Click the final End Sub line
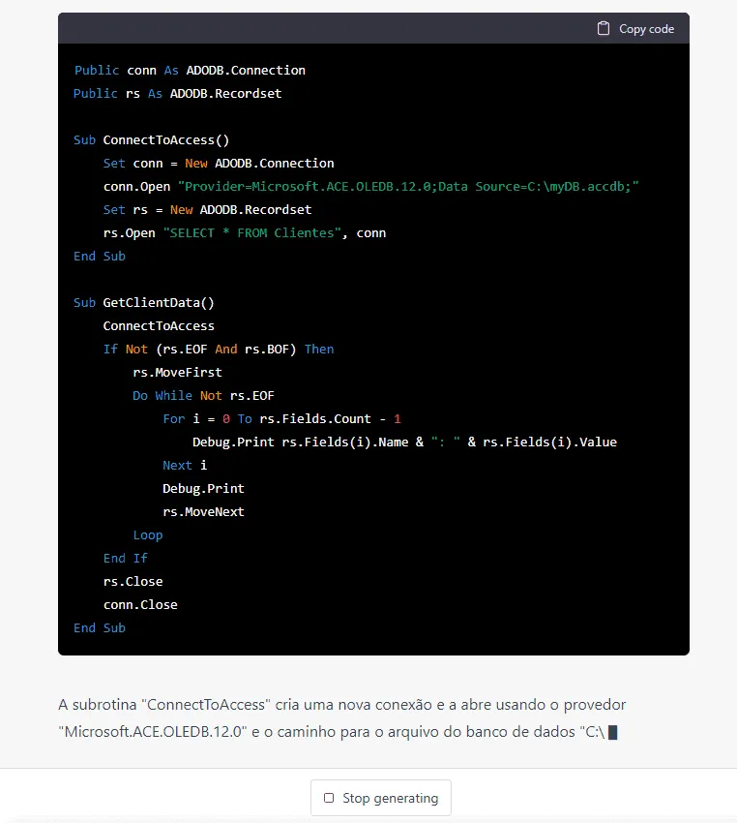Screen dimensions: 737x823 (100, 627)
